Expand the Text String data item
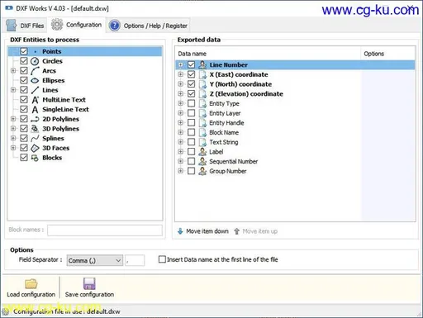 (x=180, y=142)
